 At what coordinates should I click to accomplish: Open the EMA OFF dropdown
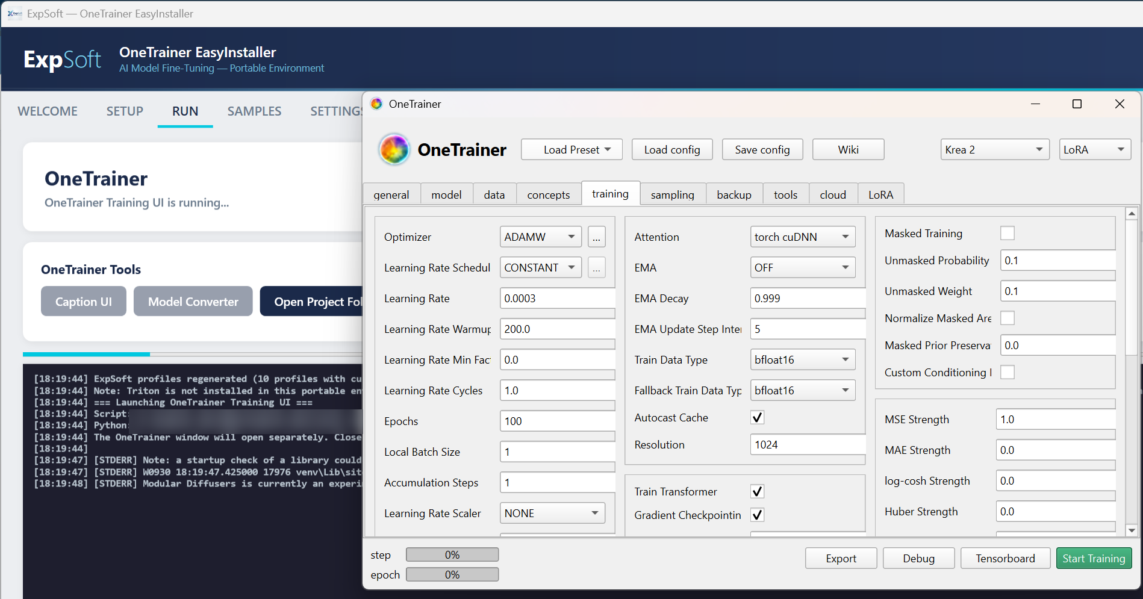point(803,268)
